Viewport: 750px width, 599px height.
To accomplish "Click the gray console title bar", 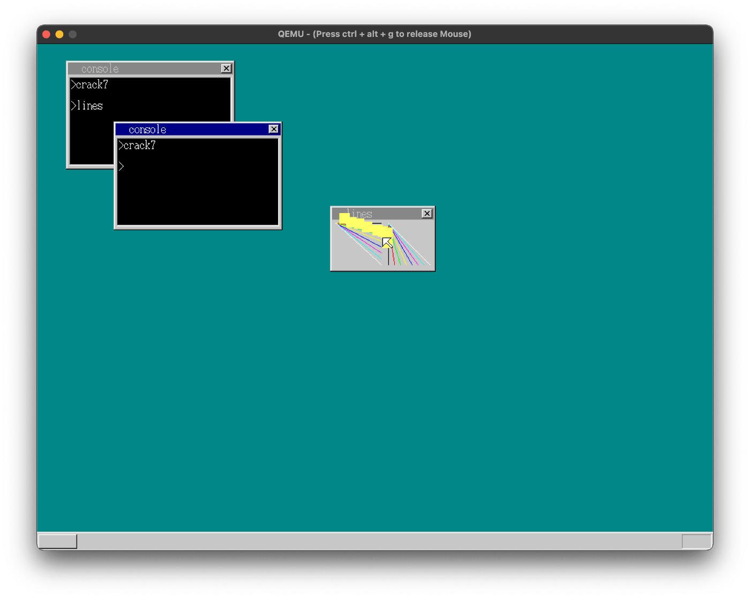I will 150,69.
